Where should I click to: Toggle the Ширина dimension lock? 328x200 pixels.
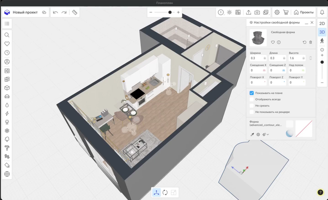click(x=264, y=58)
